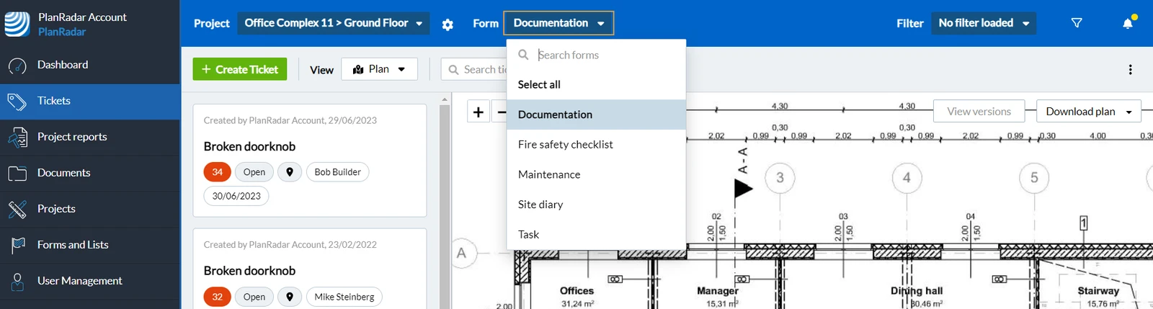1153x309 pixels.
Task: Open Project reports in sidebar
Action: 90,137
